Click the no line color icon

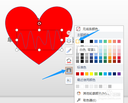point(78,29)
